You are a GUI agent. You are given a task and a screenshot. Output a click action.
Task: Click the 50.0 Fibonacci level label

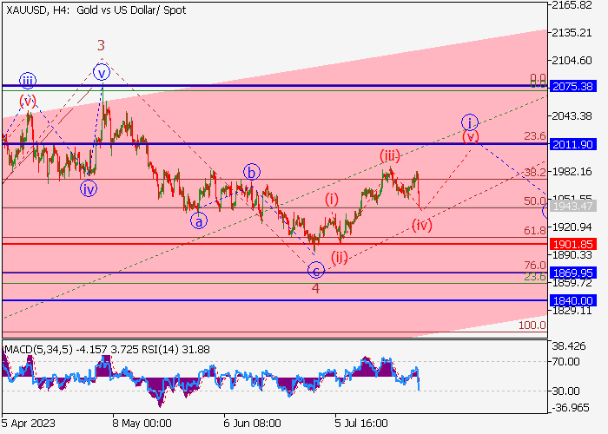[x=535, y=201]
